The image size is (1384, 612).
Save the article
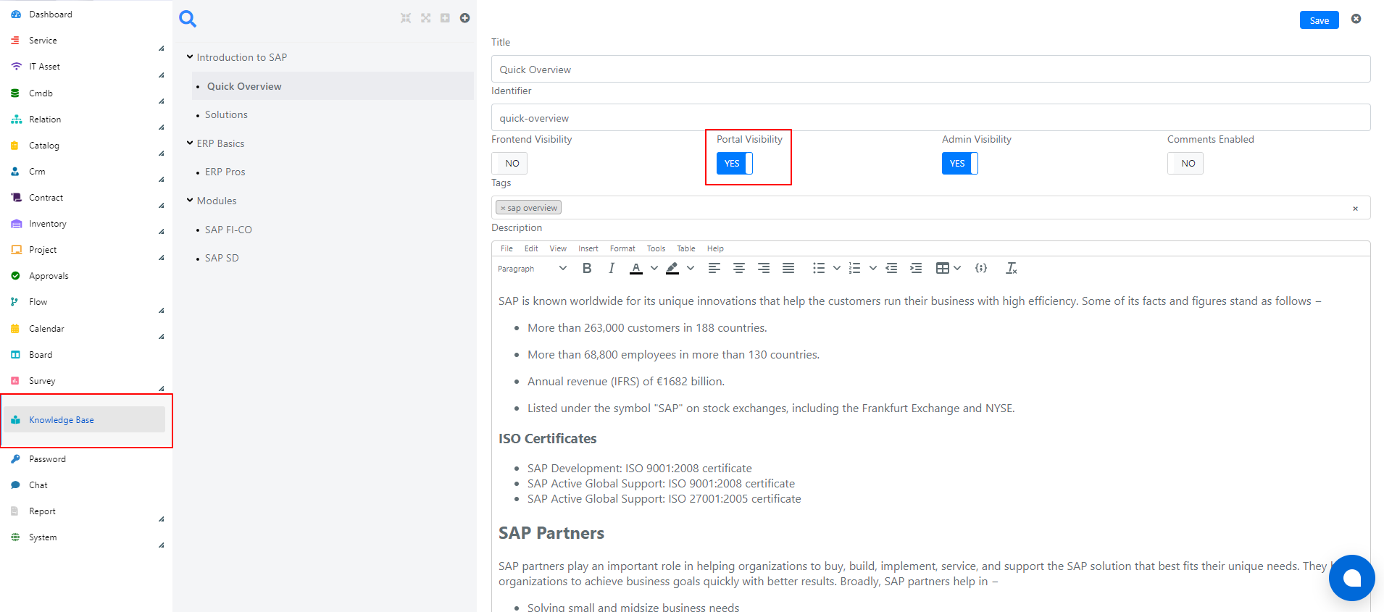click(1319, 20)
